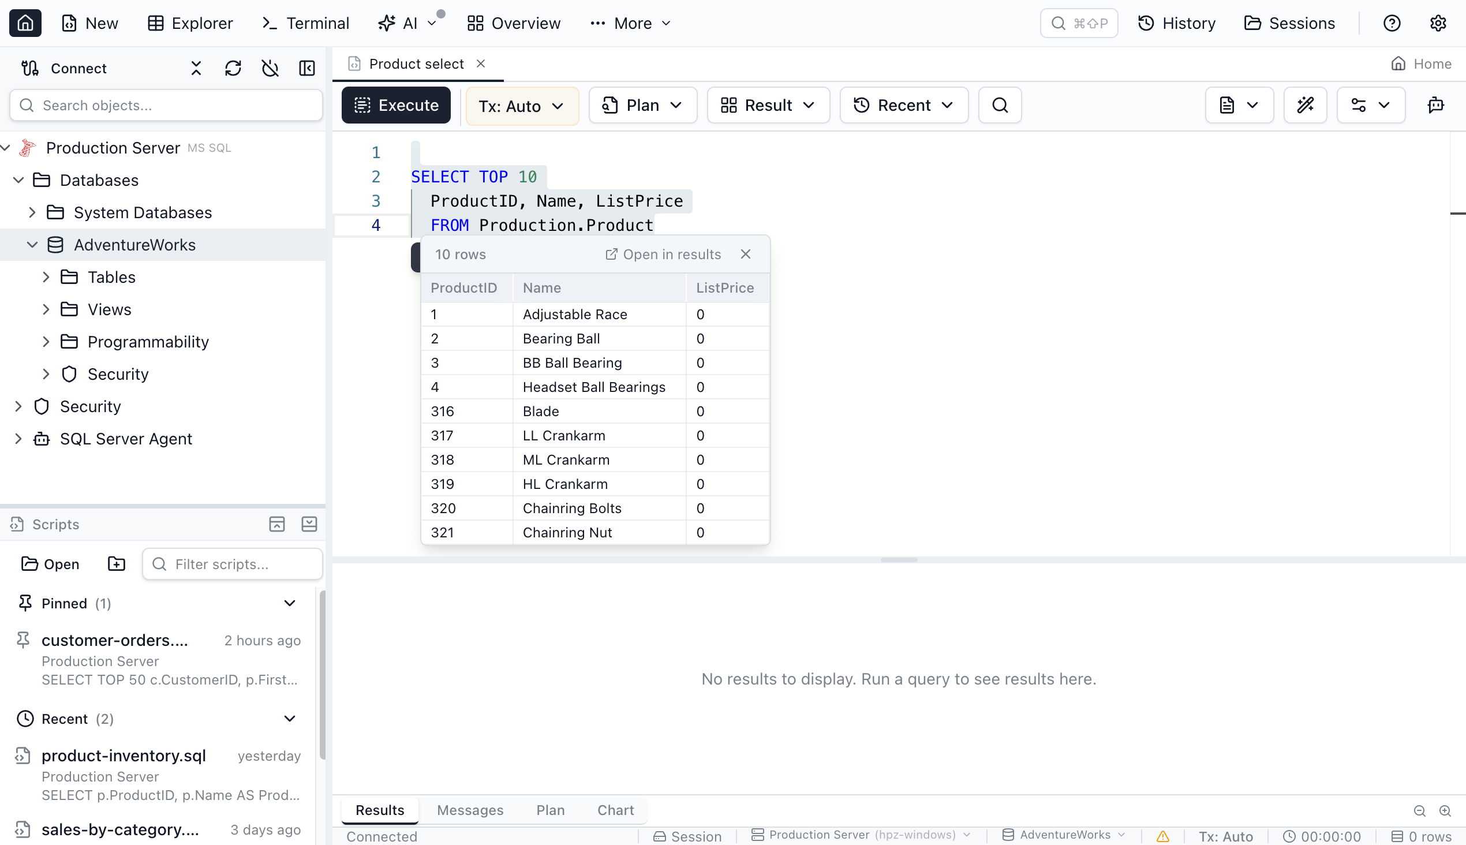1466x845 pixels.
Task: Click the new folder plus icon
Action: point(117,564)
